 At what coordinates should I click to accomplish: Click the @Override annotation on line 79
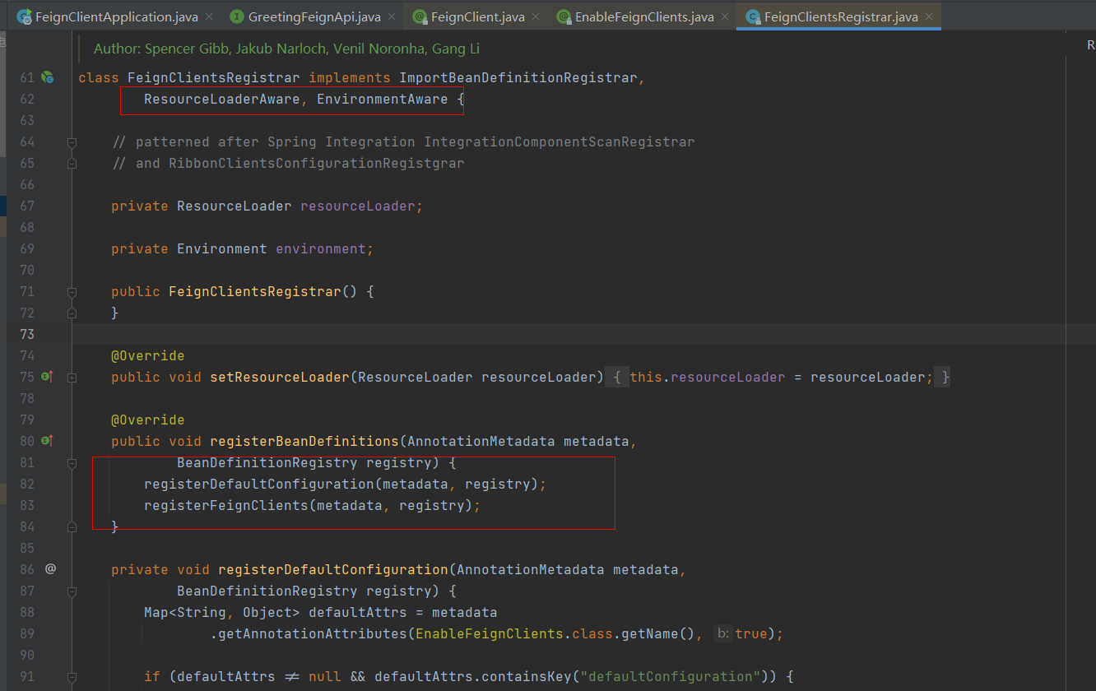click(x=148, y=420)
